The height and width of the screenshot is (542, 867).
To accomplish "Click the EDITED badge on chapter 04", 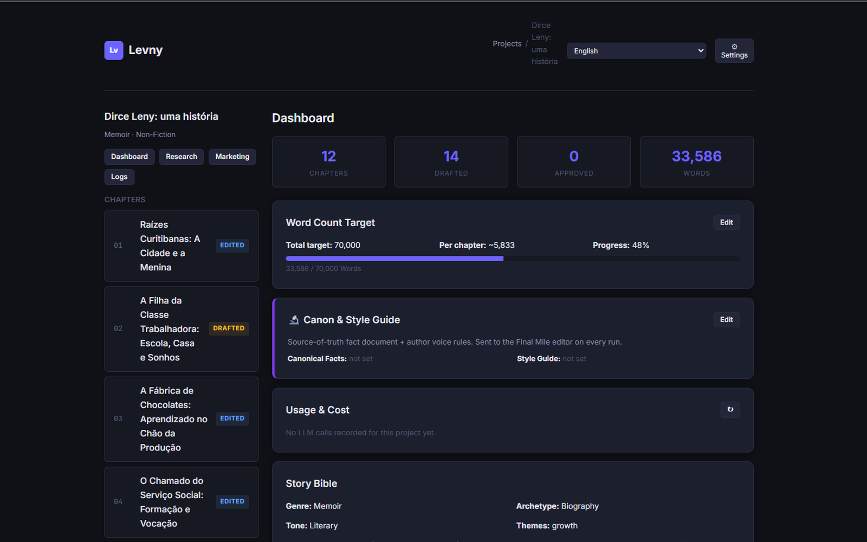I will coord(232,501).
